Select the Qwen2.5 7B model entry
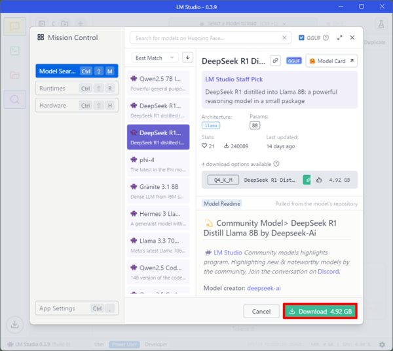 pos(158,83)
